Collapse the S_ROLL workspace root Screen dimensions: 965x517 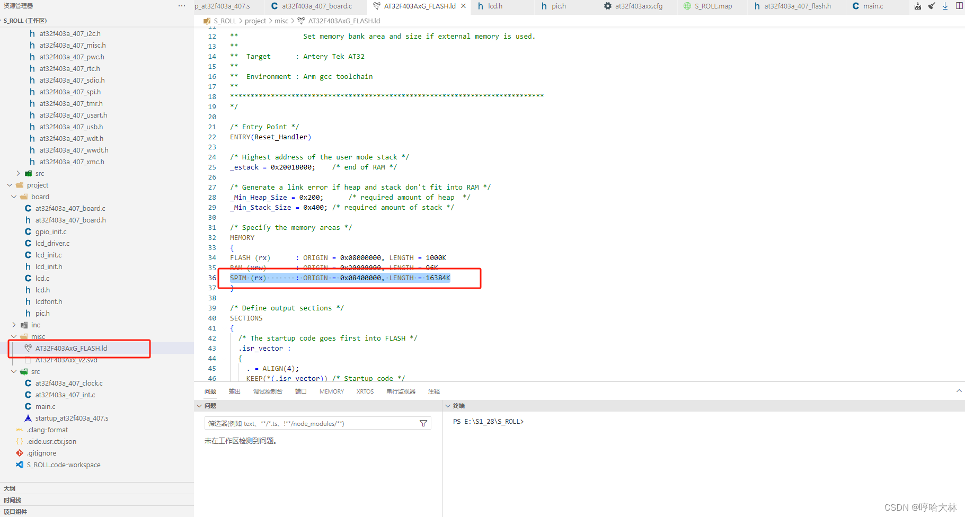[24, 21]
